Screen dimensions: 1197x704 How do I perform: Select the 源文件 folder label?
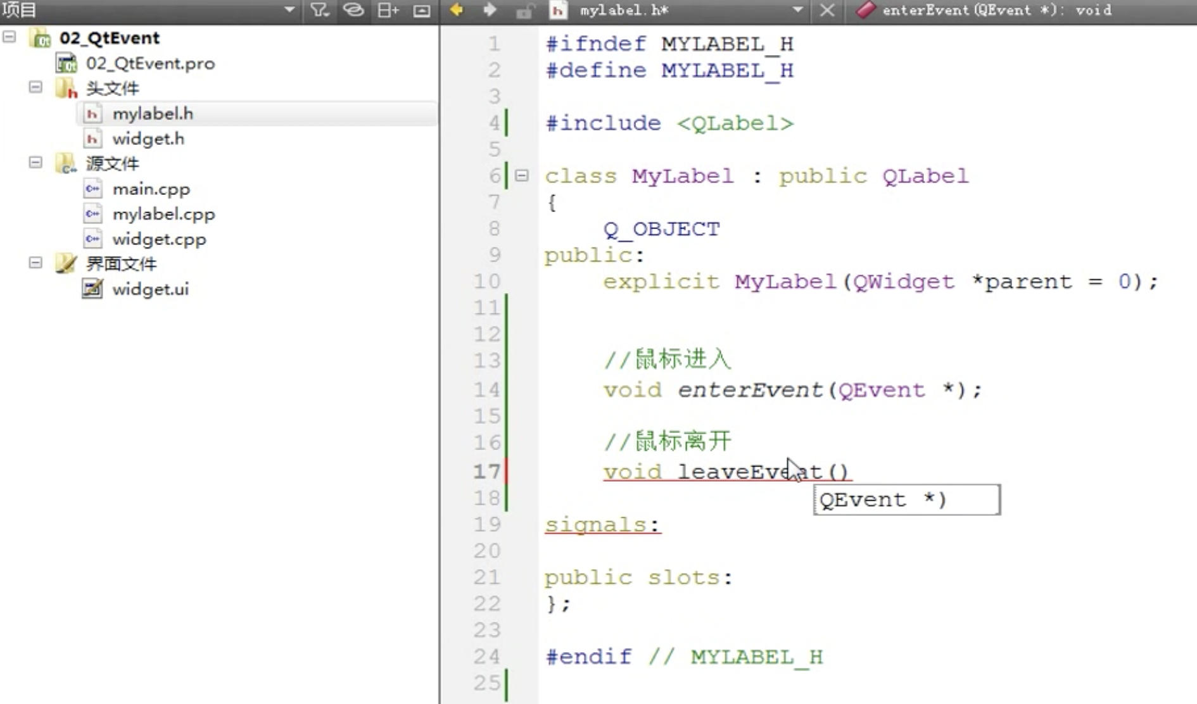pos(112,164)
